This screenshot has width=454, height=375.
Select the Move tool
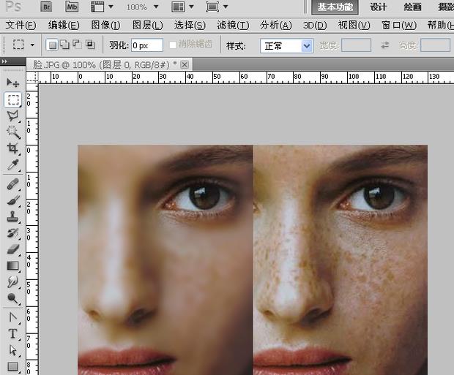(x=13, y=82)
